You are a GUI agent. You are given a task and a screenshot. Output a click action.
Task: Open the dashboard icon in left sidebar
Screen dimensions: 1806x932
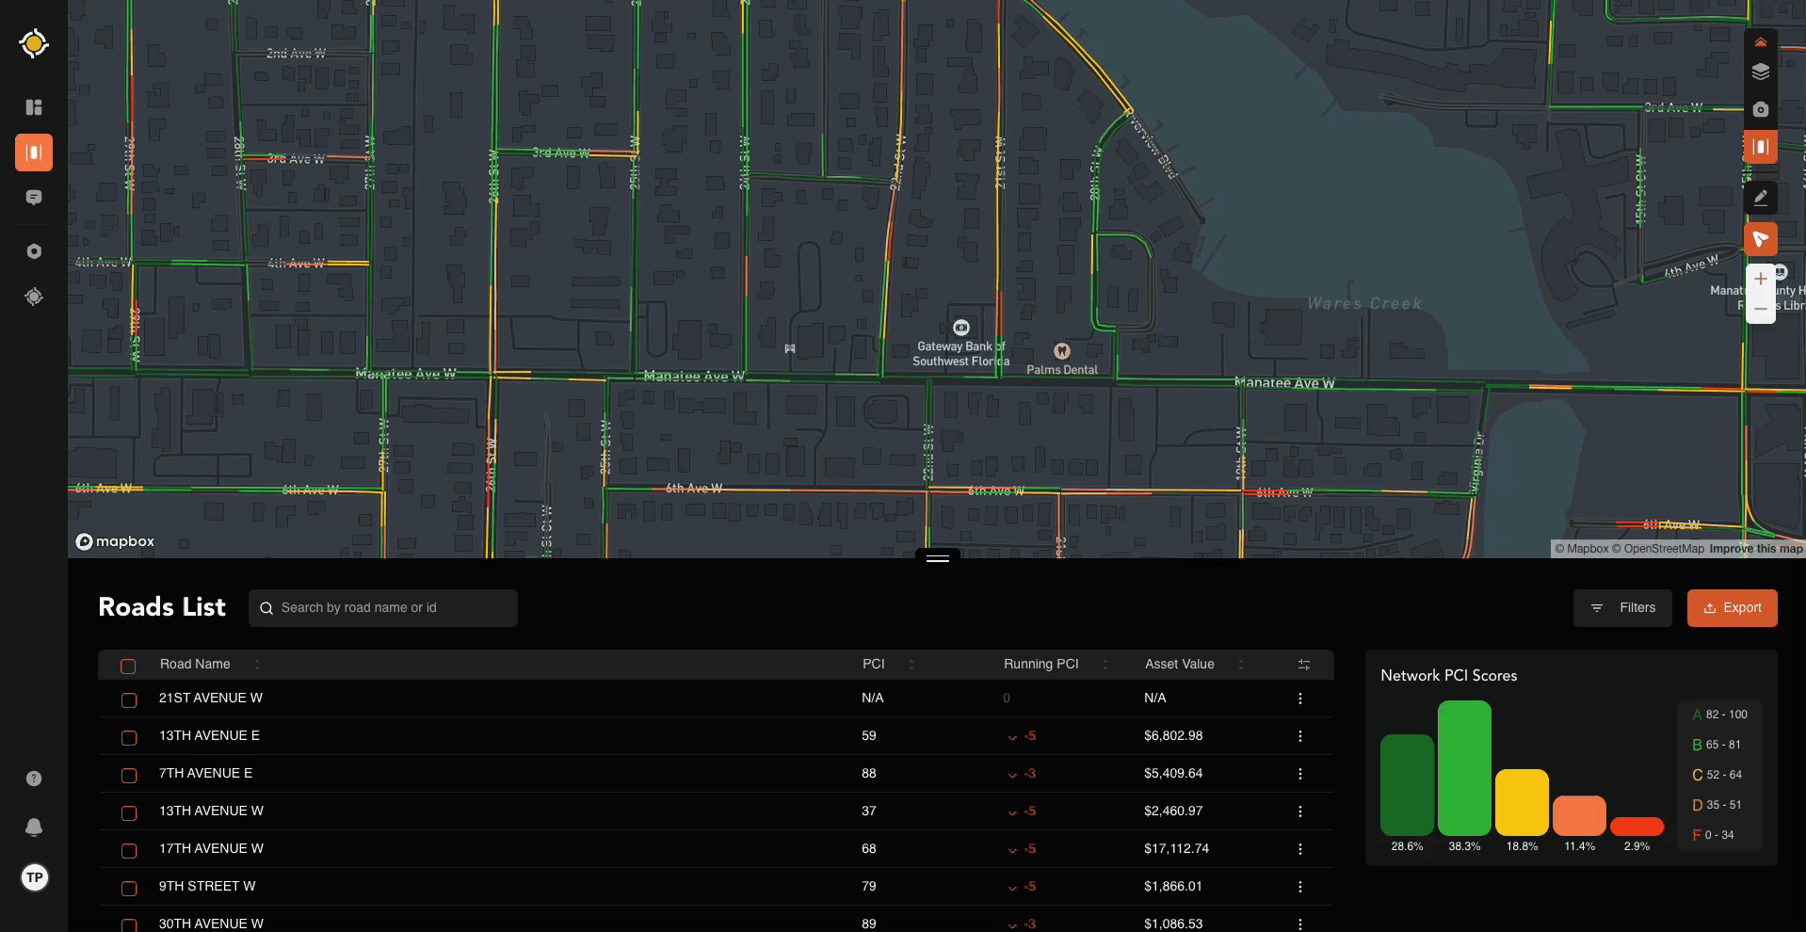coord(34,107)
